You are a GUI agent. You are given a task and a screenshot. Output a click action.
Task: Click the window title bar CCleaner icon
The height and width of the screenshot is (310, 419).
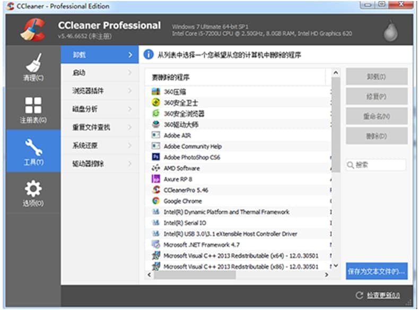(11, 6)
